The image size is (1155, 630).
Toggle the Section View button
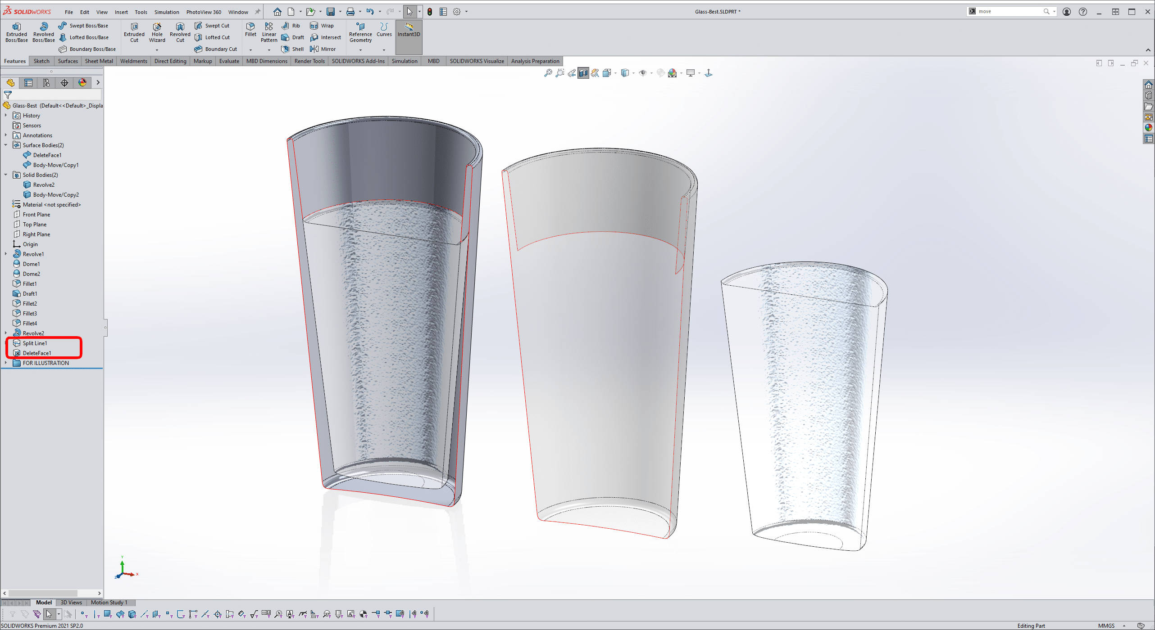[x=583, y=73]
